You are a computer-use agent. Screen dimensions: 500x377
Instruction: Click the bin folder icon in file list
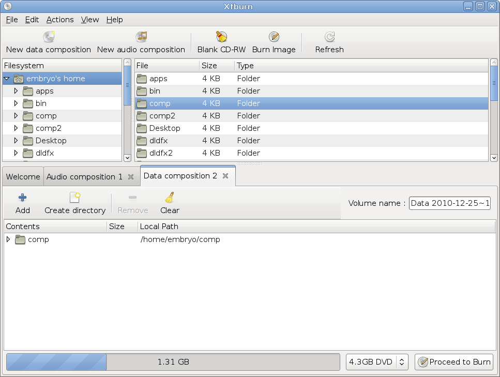[x=142, y=91]
